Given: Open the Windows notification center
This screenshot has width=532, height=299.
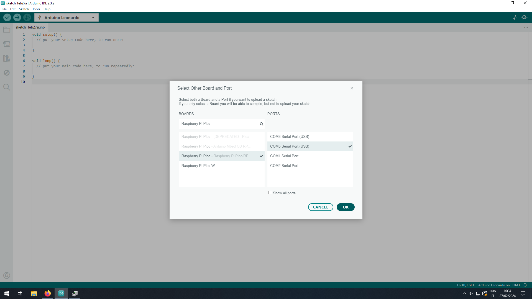Looking at the screenshot, I should click(523, 293).
